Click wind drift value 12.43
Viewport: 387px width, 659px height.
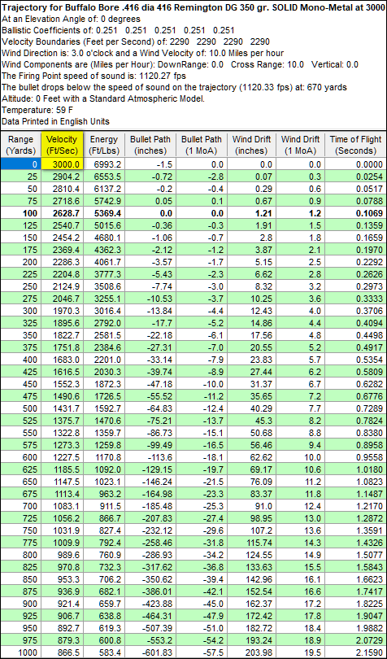(x=252, y=310)
